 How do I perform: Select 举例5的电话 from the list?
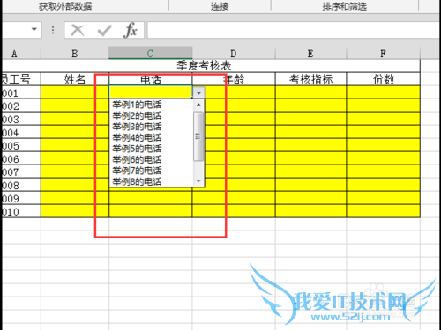tap(137, 149)
